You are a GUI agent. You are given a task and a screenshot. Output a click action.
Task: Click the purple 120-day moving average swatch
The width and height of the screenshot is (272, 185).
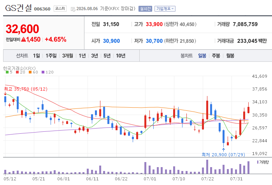click(43, 72)
